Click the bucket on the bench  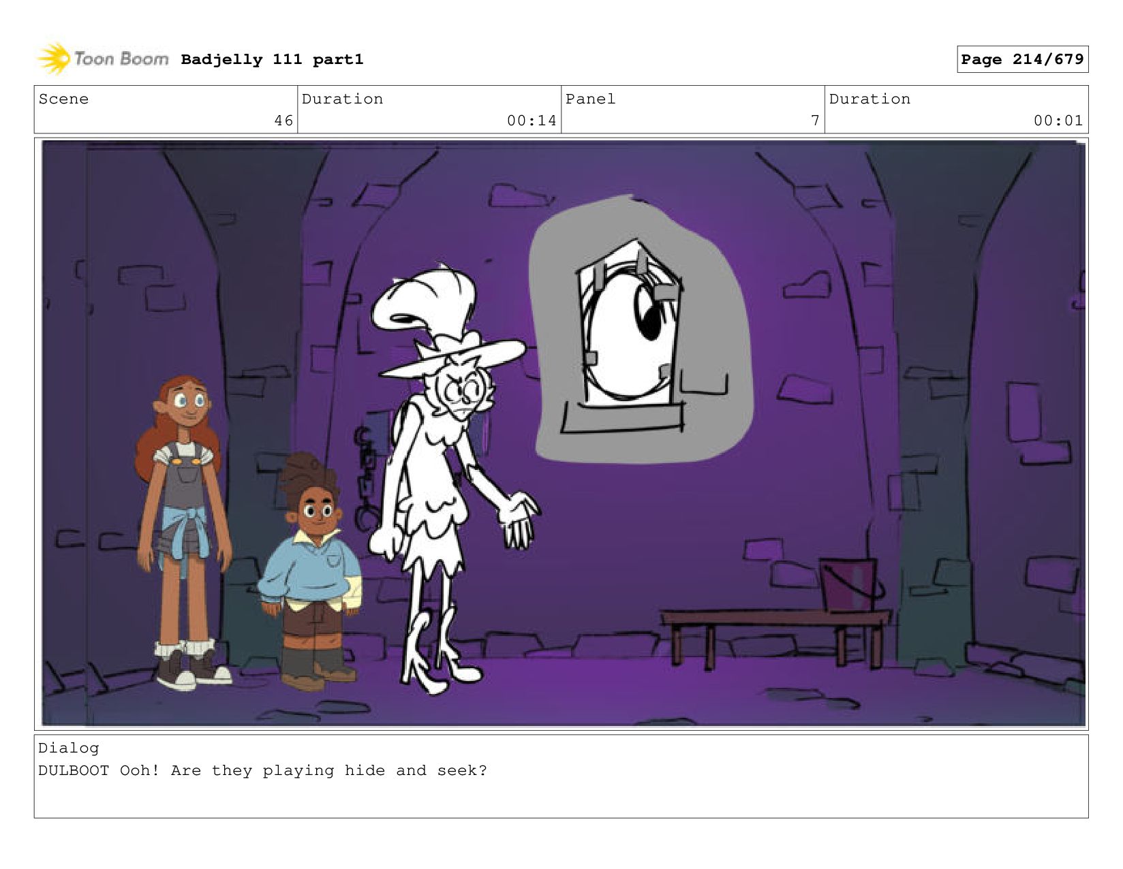pos(850,584)
